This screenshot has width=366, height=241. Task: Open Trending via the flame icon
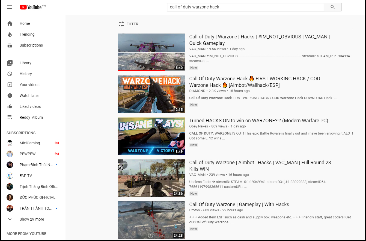tap(10, 34)
